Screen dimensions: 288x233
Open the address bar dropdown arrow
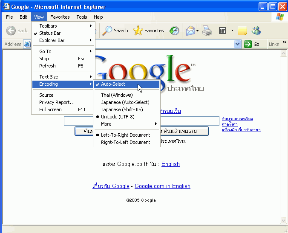click(x=238, y=44)
